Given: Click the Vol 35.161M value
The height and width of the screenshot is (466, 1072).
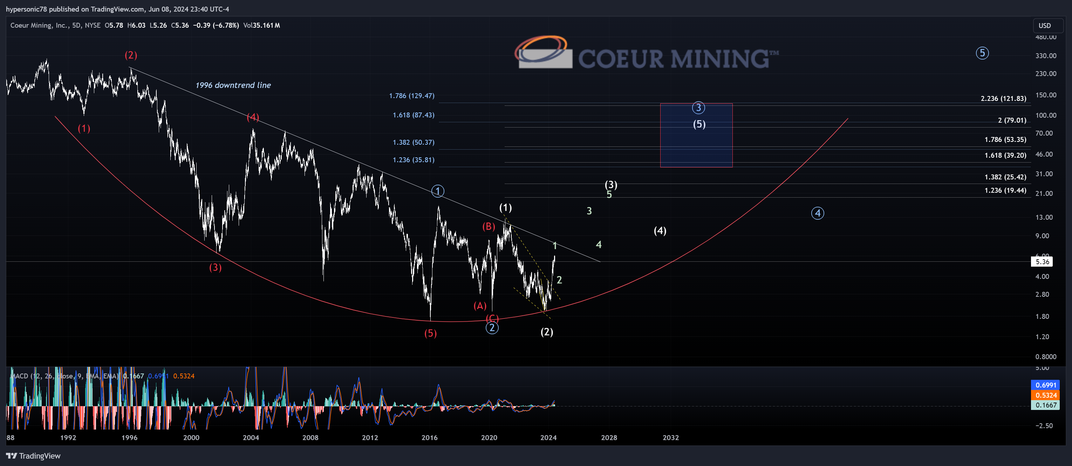Looking at the screenshot, I should 262,25.
